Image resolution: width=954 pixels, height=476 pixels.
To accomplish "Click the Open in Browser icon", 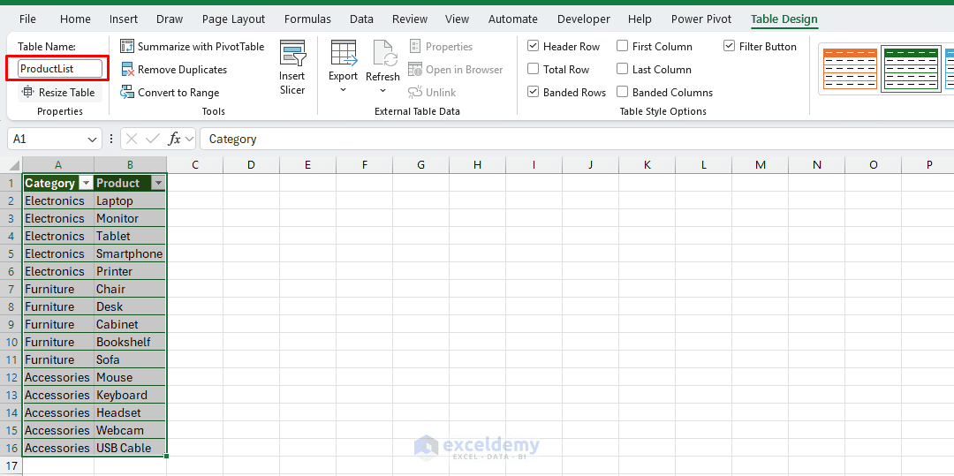I will (x=415, y=69).
